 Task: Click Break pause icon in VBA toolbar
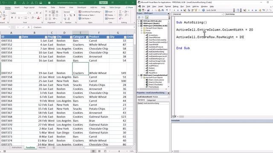click(178, 10)
